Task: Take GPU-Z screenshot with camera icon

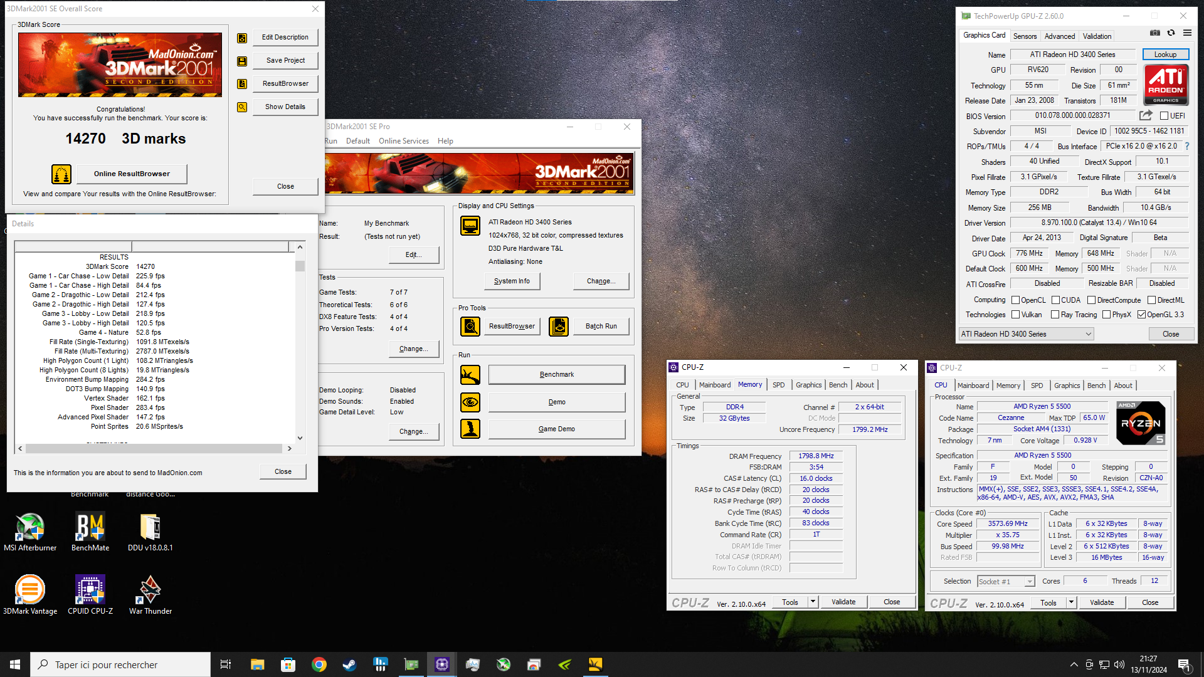Action: pos(1155,33)
